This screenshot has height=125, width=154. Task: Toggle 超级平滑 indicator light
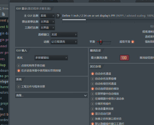133,42
